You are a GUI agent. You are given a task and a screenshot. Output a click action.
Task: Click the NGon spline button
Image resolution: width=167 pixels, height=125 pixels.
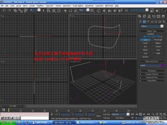point(145,50)
